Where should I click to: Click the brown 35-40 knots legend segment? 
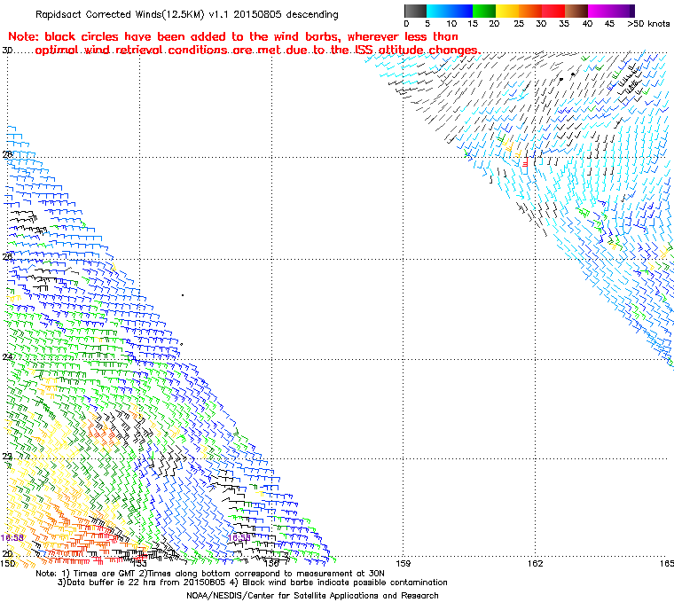tap(576, 11)
